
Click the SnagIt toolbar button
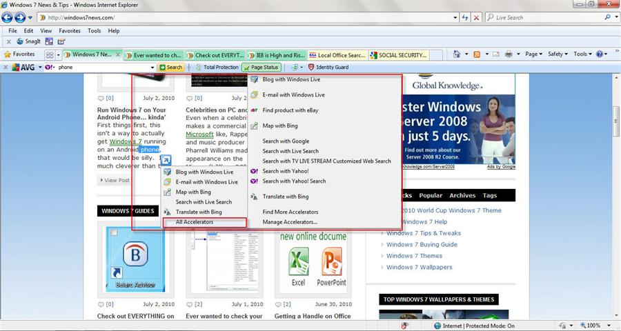28,41
